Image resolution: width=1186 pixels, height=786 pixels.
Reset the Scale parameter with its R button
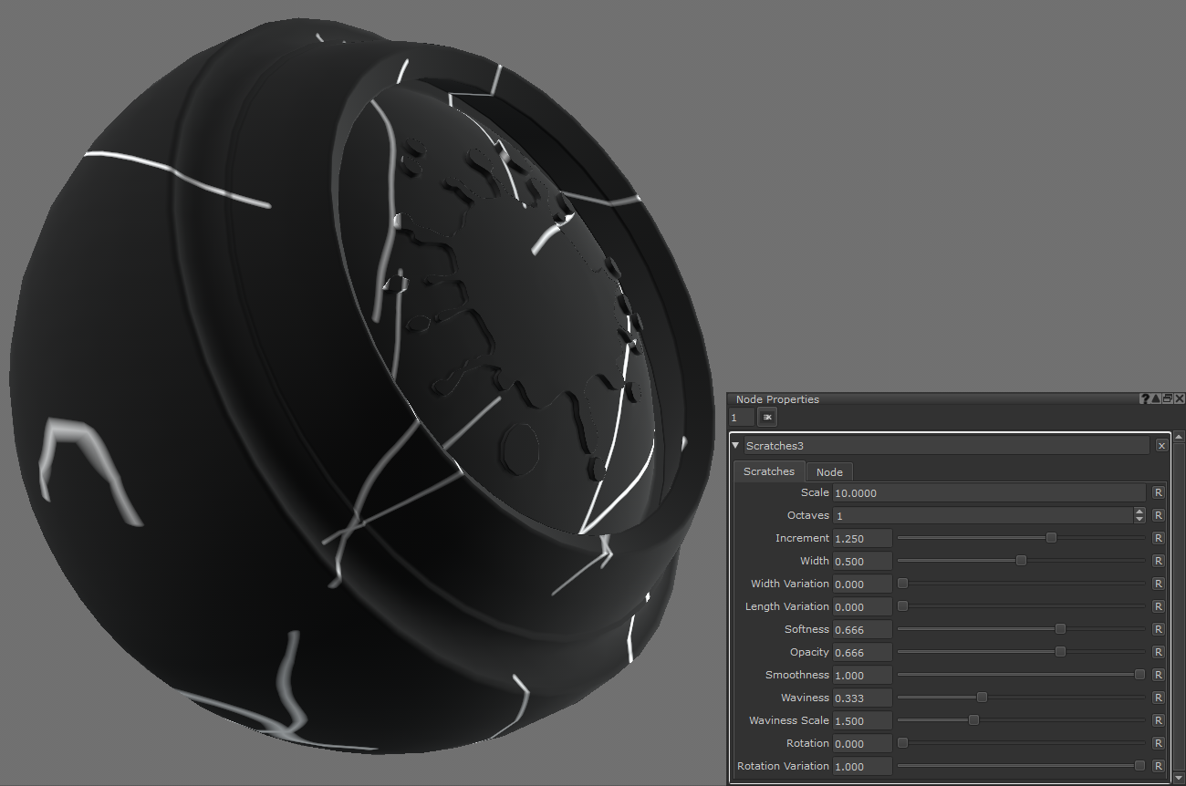(x=1158, y=492)
